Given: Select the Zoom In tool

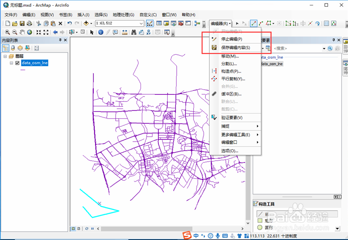Looking at the screenshot, I should [x=7, y=33].
